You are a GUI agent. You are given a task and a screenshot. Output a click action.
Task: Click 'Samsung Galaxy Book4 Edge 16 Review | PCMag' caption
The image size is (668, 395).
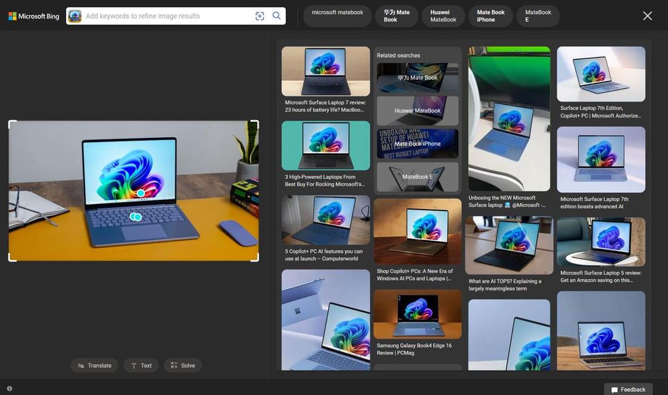pyautogui.click(x=414, y=349)
